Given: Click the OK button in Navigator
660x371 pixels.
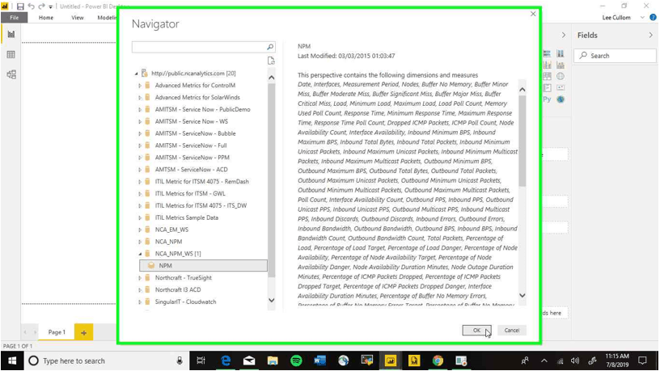Looking at the screenshot, I should point(476,331).
